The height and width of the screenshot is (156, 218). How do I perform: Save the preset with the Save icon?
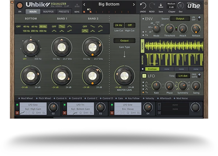(161, 5)
